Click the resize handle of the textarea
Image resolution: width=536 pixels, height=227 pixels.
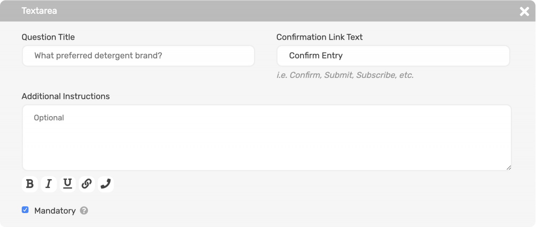(509, 168)
